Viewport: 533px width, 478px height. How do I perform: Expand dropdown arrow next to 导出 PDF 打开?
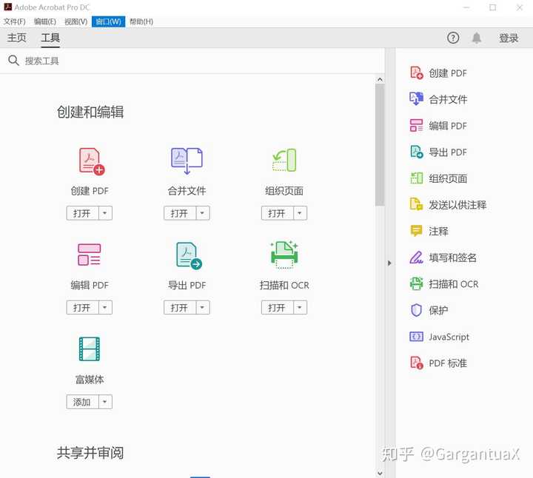(203, 307)
